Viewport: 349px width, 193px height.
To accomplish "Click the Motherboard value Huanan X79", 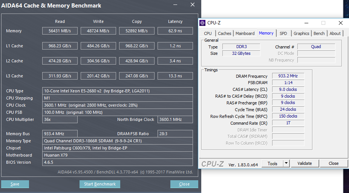I will [118, 155].
